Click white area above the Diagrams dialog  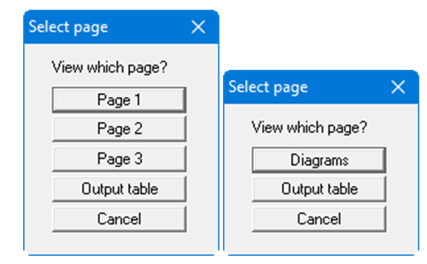coord(319,36)
